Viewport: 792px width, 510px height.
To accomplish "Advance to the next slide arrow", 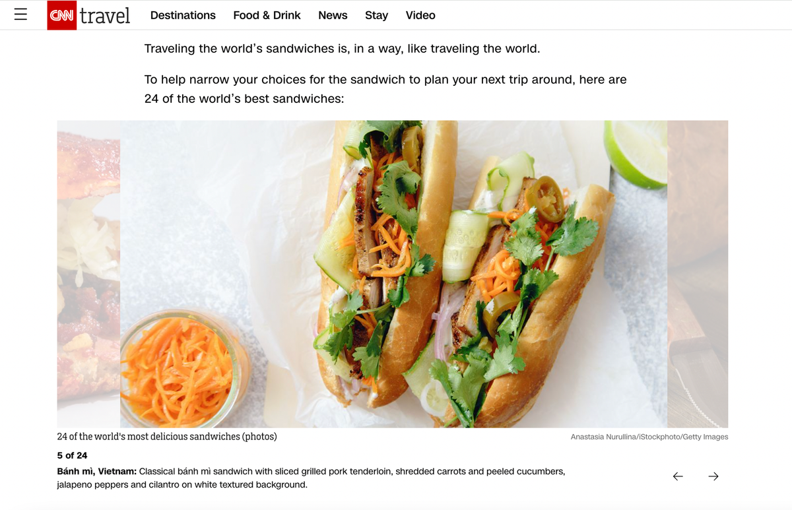I will coord(713,476).
